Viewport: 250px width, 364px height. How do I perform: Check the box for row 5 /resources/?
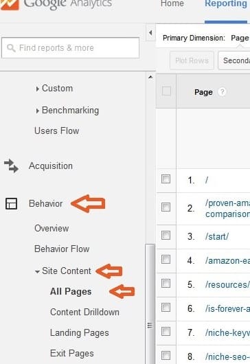pyautogui.click(x=166, y=284)
